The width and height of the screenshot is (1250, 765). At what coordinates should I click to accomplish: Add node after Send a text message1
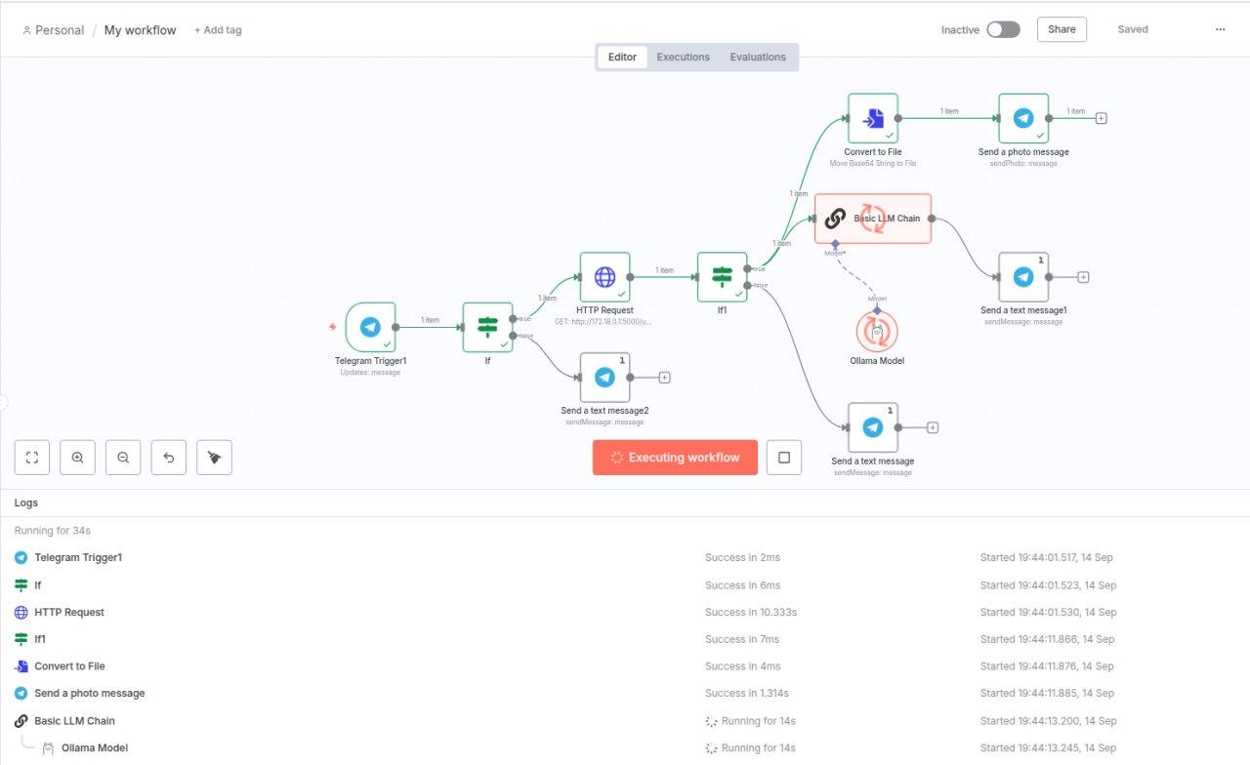pyautogui.click(x=1083, y=277)
